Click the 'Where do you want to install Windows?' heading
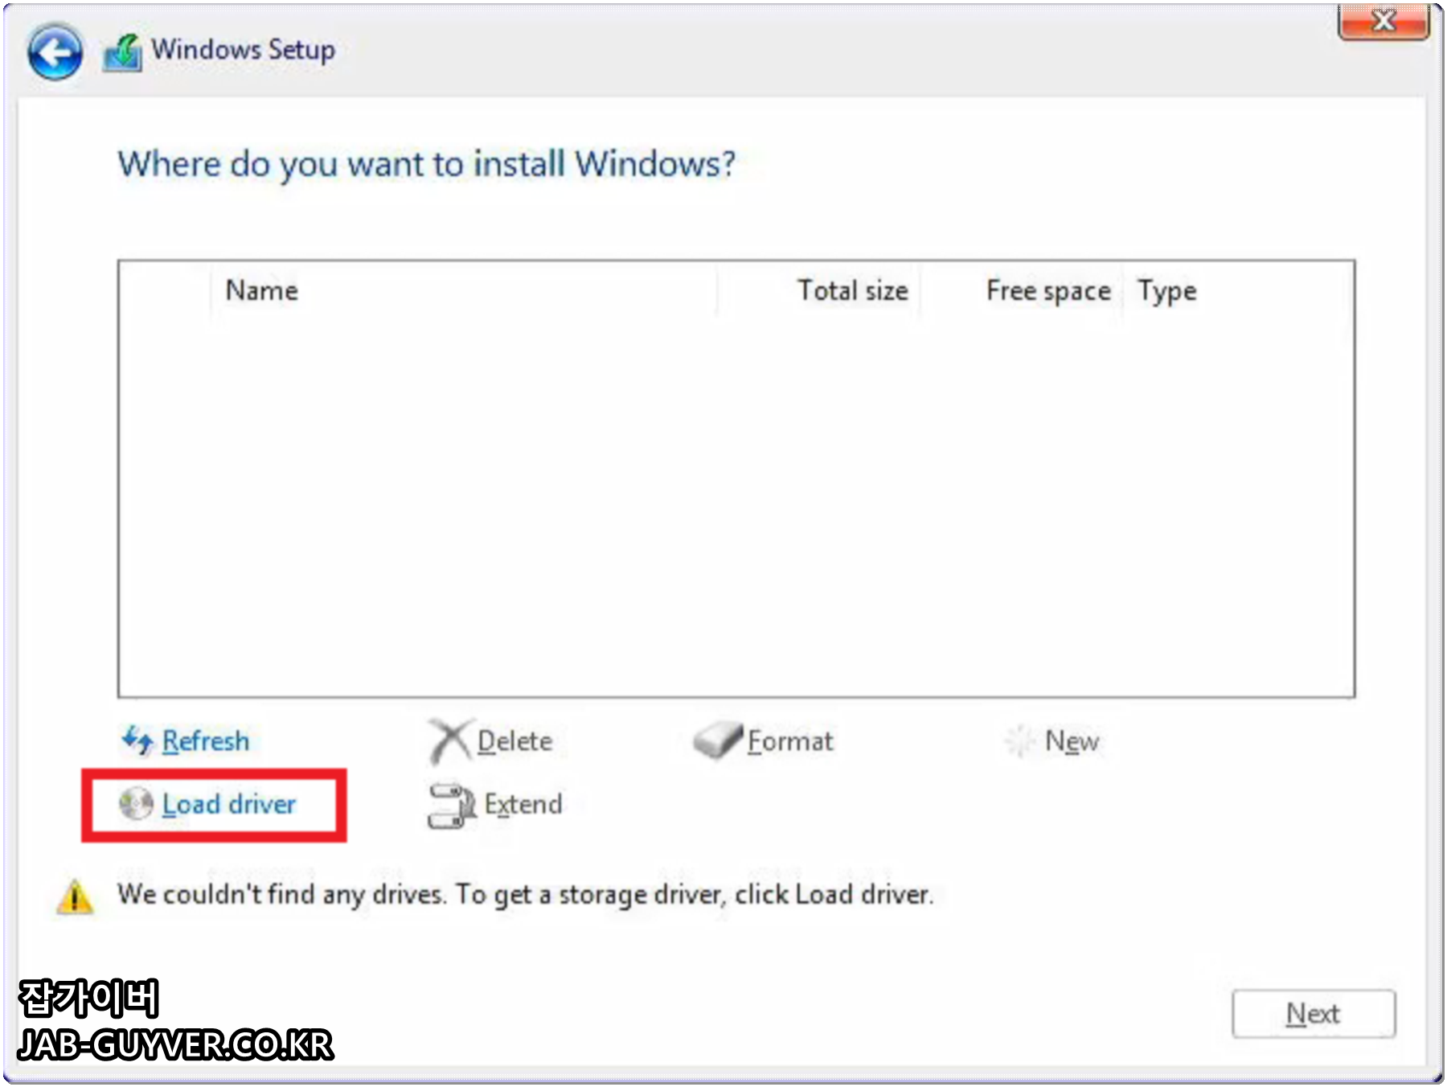 pyautogui.click(x=426, y=165)
